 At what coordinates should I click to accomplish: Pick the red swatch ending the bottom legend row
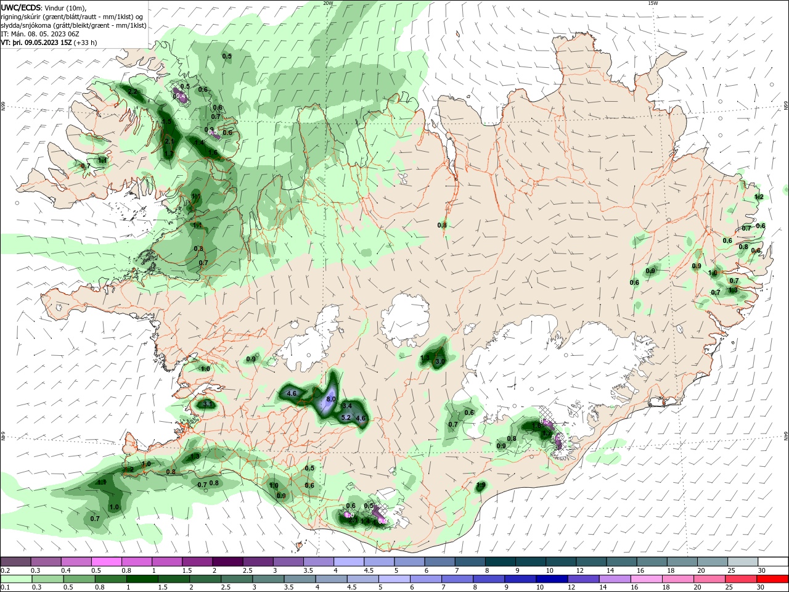[772, 579]
